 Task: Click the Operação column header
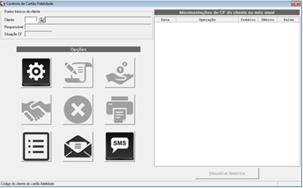point(207,20)
